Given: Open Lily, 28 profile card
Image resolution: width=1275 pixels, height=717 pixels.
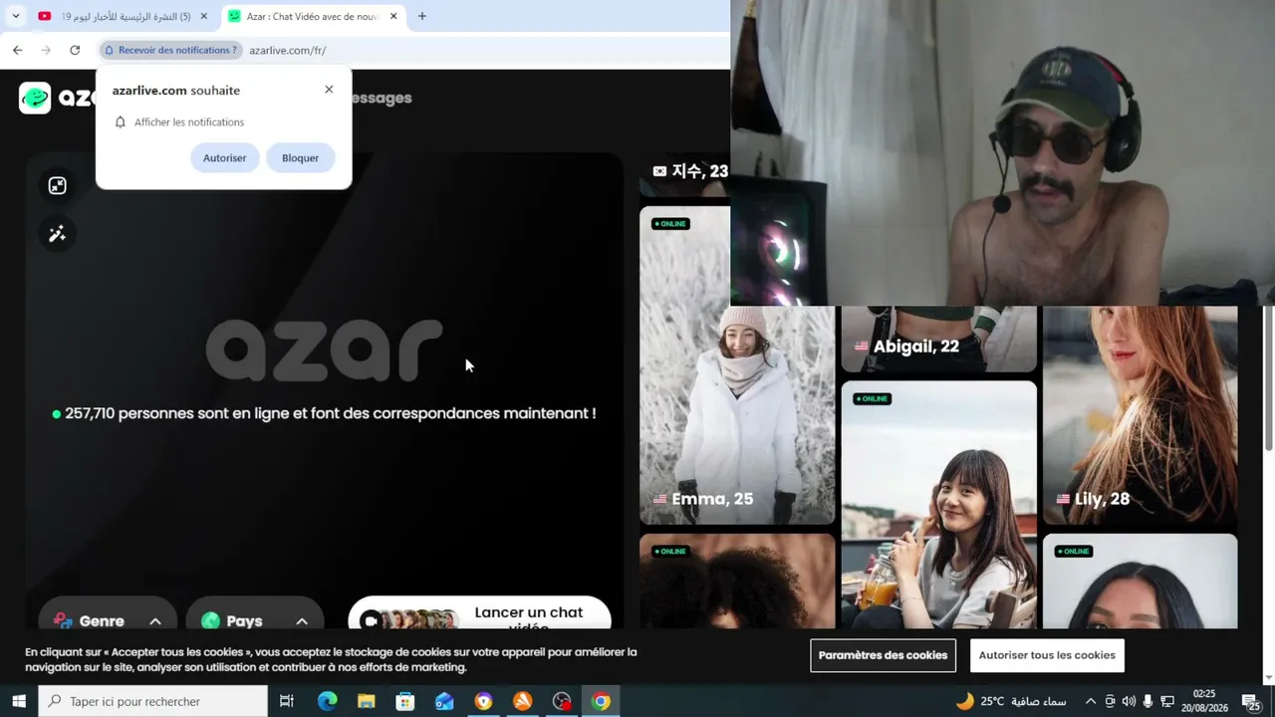Looking at the screenshot, I should click(x=1141, y=414).
